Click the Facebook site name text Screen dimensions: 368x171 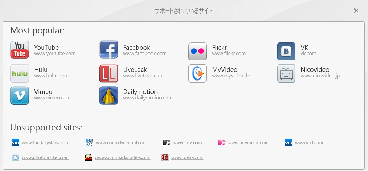click(137, 48)
